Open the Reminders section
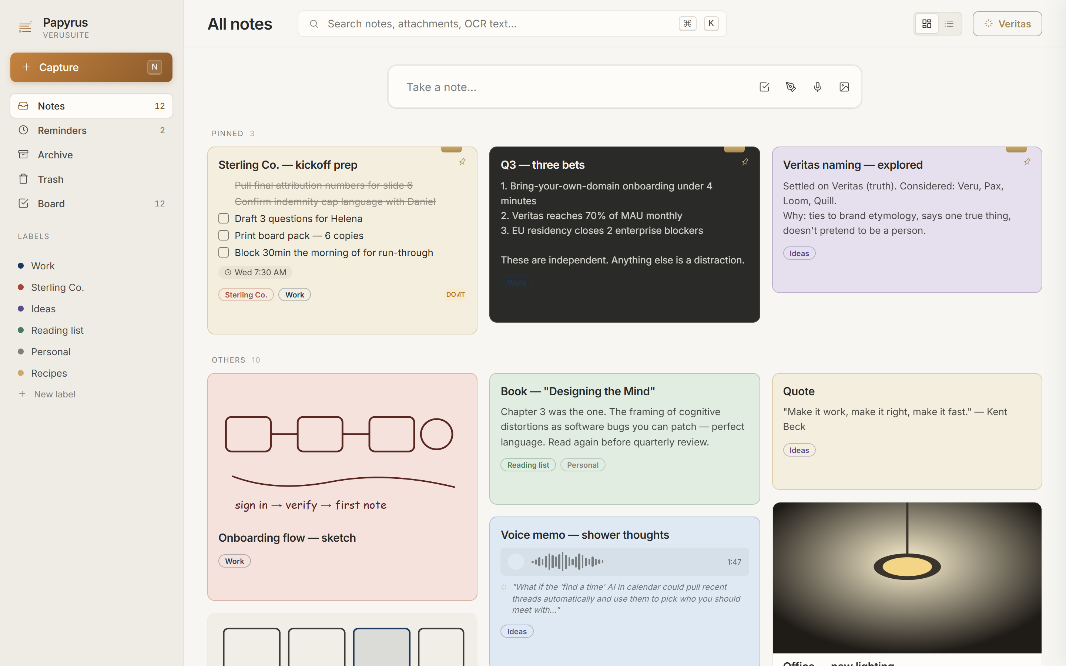Image resolution: width=1066 pixels, height=666 pixels. 91,130
